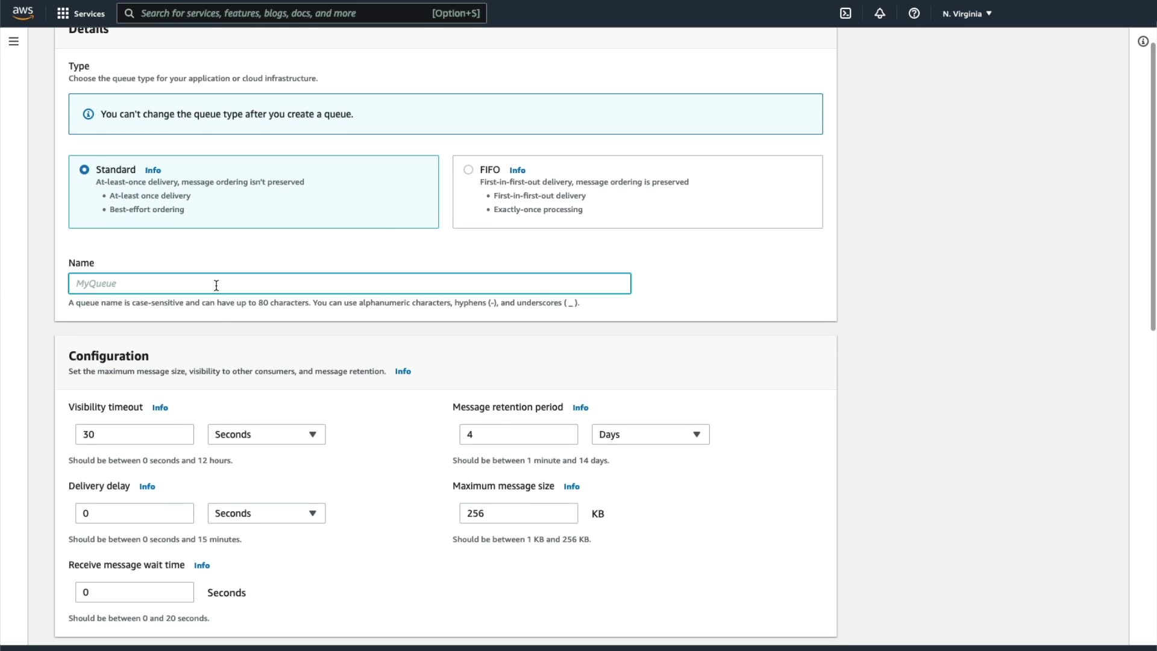Click into the queue Name field
This screenshot has height=651, width=1157.
350,284
